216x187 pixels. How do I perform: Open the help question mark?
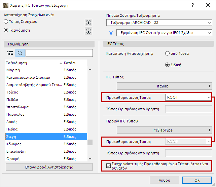[193, 5]
